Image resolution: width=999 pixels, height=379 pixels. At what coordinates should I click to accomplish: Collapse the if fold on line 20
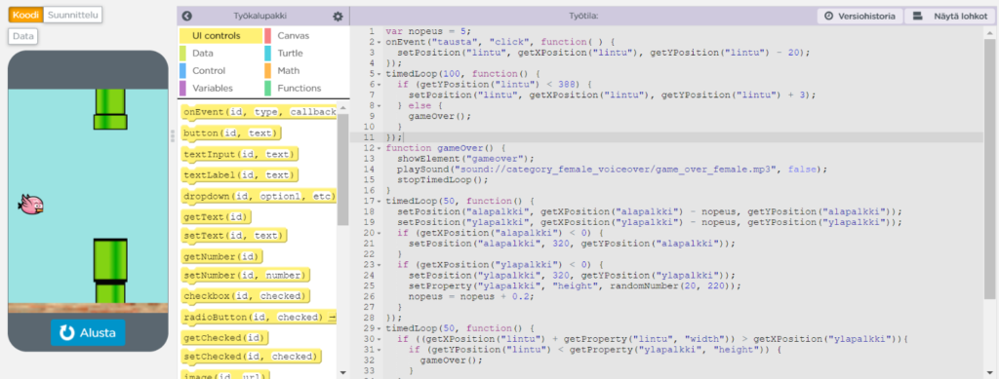pos(380,233)
